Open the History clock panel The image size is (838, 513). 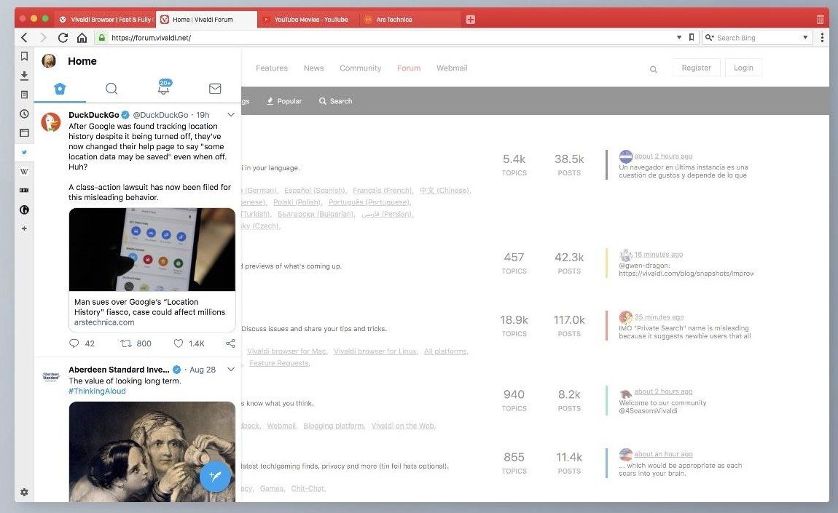pos(24,114)
